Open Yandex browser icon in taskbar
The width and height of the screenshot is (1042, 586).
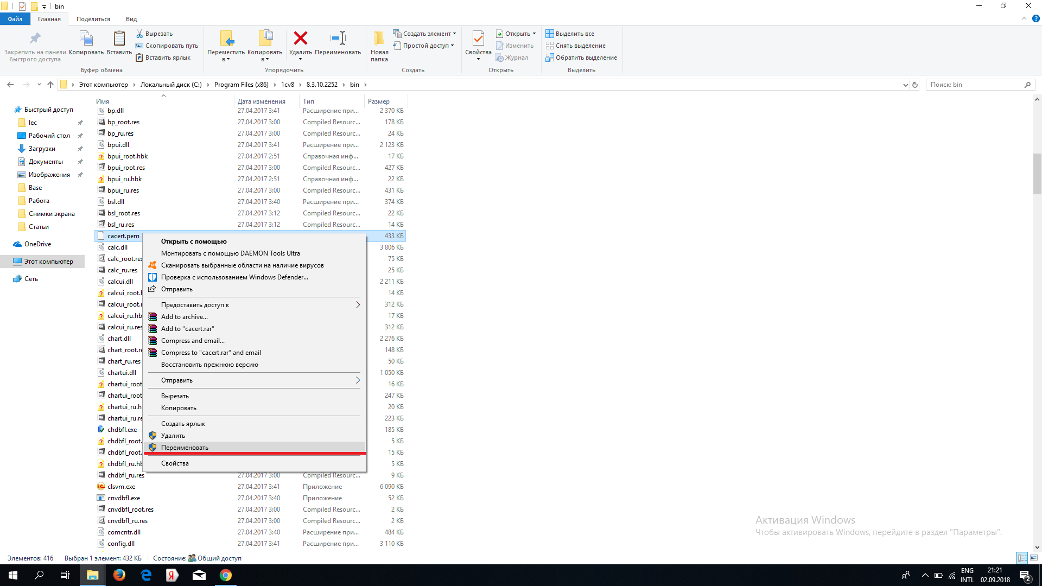point(172,575)
